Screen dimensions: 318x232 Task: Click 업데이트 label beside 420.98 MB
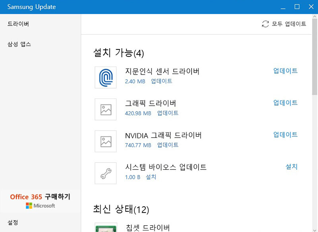point(168,113)
